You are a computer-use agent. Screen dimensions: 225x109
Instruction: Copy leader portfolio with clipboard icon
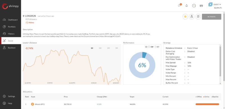[198, 17]
